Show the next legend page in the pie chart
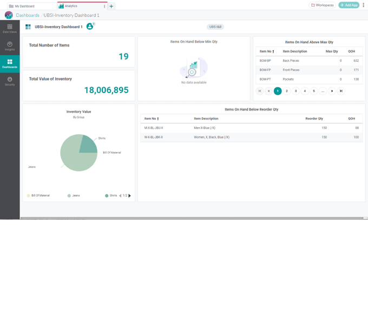Image resolution: width=368 pixels, height=328 pixels. (129, 195)
